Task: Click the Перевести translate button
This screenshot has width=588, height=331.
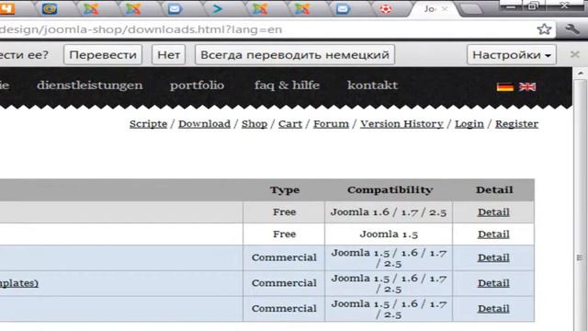Action: point(103,55)
